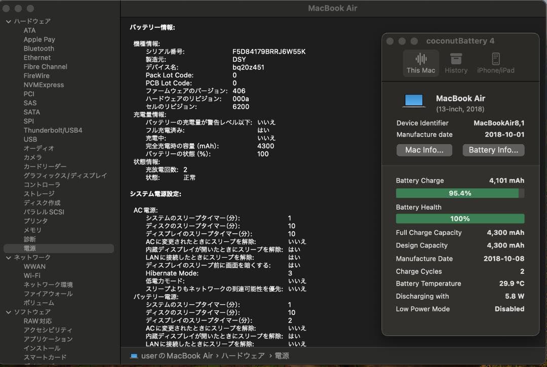Open the Thunderbolt/USB4 section
The image size is (547, 367).
coord(52,130)
